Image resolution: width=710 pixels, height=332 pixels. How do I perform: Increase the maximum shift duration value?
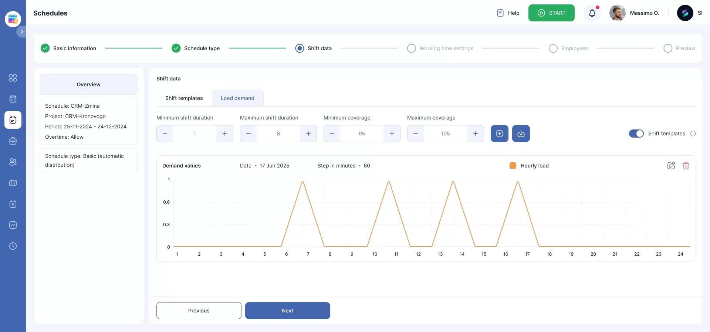pyautogui.click(x=308, y=134)
